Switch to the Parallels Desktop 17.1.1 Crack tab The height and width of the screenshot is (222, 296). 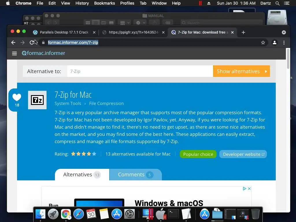(x=64, y=32)
